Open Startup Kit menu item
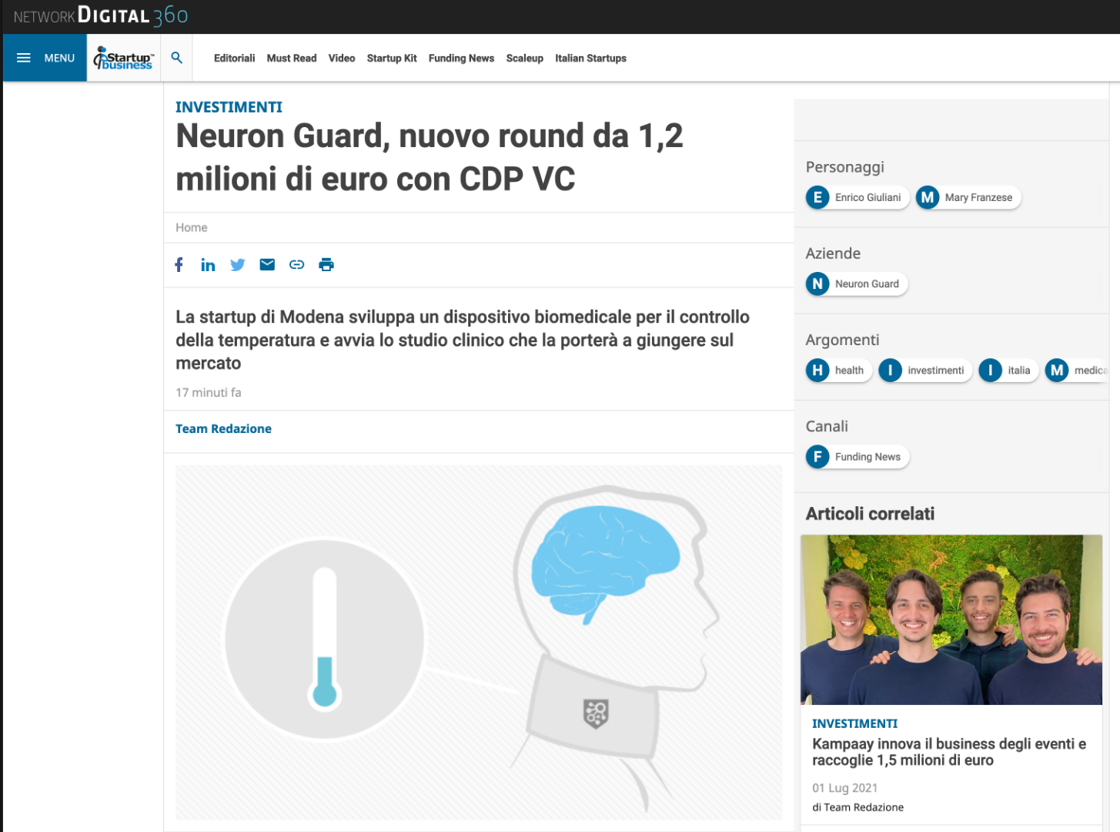The height and width of the screenshot is (832, 1120). pyautogui.click(x=392, y=58)
